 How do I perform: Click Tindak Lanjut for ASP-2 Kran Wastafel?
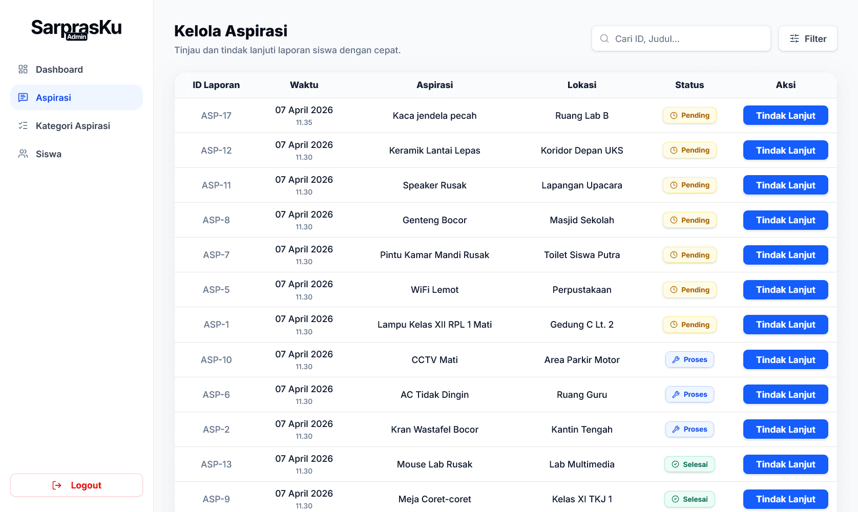(785, 429)
